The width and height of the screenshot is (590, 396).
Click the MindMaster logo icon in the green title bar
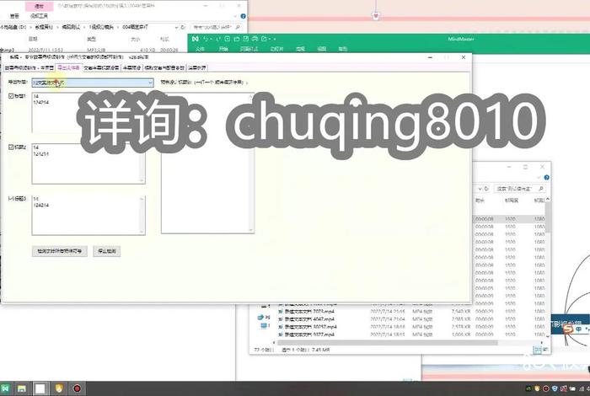pyautogui.click(x=195, y=39)
